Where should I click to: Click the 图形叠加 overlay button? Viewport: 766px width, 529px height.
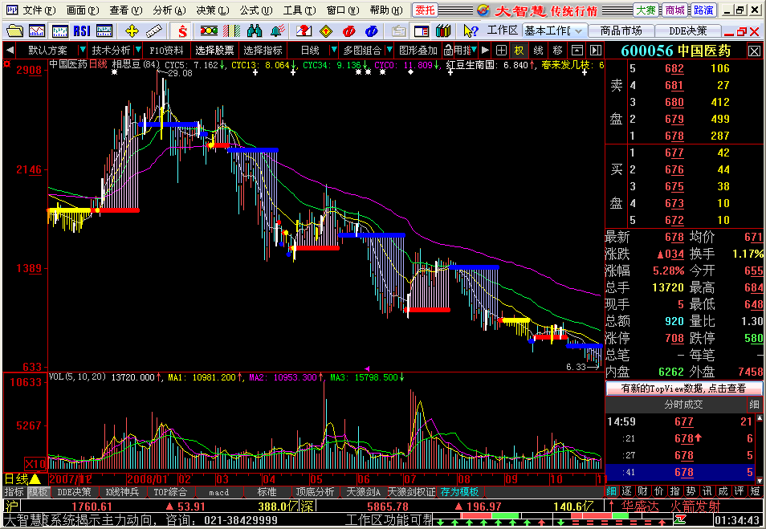(x=418, y=51)
